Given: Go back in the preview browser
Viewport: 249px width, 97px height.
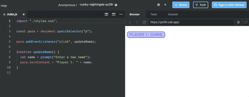Looking at the screenshot, I should [x=130, y=22].
